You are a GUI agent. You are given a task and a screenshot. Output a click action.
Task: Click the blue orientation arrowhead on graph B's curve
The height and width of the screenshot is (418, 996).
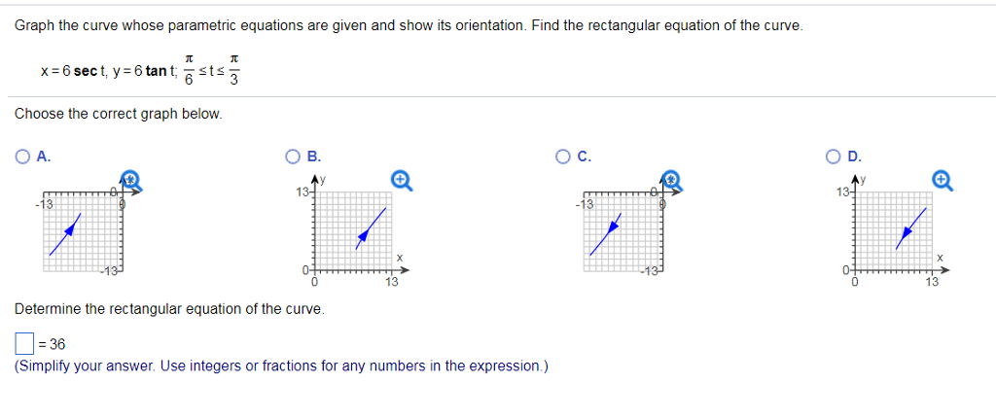tap(364, 237)
